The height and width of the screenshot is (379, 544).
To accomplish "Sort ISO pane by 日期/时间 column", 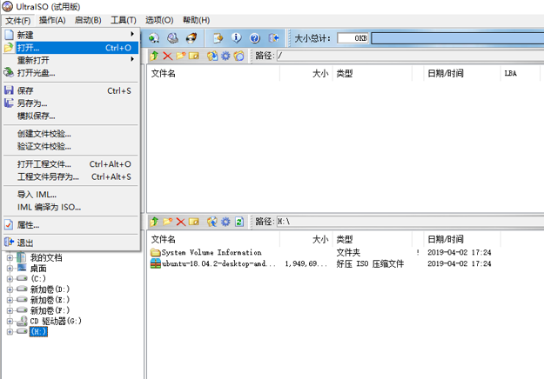I will click(x=462, y=73).
